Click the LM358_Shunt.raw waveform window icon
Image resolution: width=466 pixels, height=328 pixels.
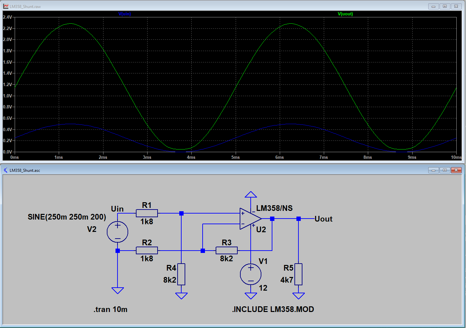tap(6, 6)
